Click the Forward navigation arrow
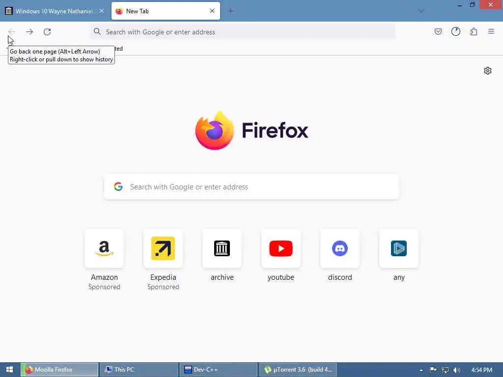The width and height of the screenshot is (503, 377). [29, 32]
